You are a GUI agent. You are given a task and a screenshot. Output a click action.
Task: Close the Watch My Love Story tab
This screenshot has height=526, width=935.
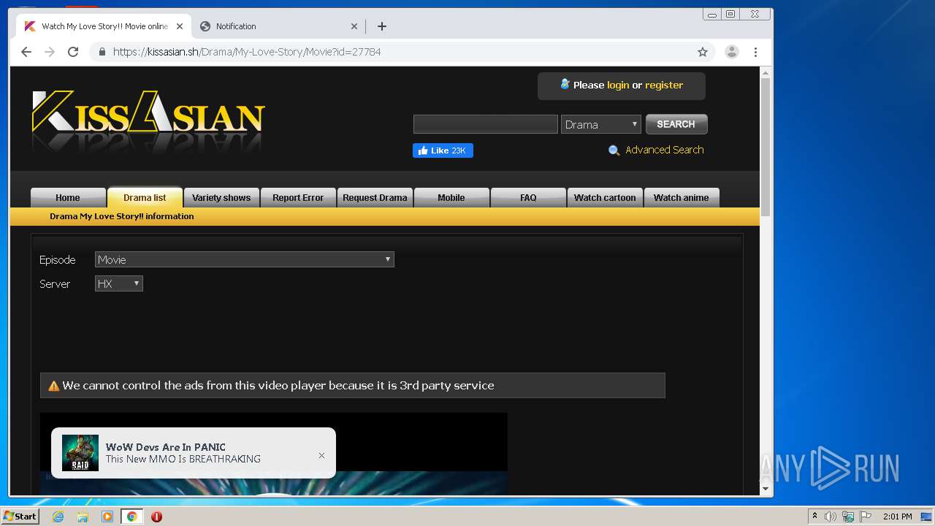click(x=180, y=26)
